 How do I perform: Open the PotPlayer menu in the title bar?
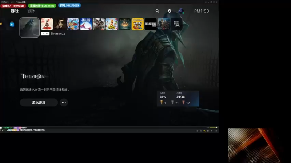click(5, 2)
